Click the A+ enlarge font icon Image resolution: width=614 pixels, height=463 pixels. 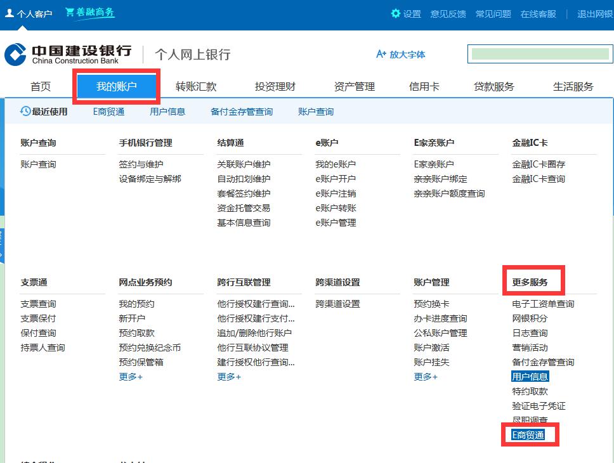[381, 54]
